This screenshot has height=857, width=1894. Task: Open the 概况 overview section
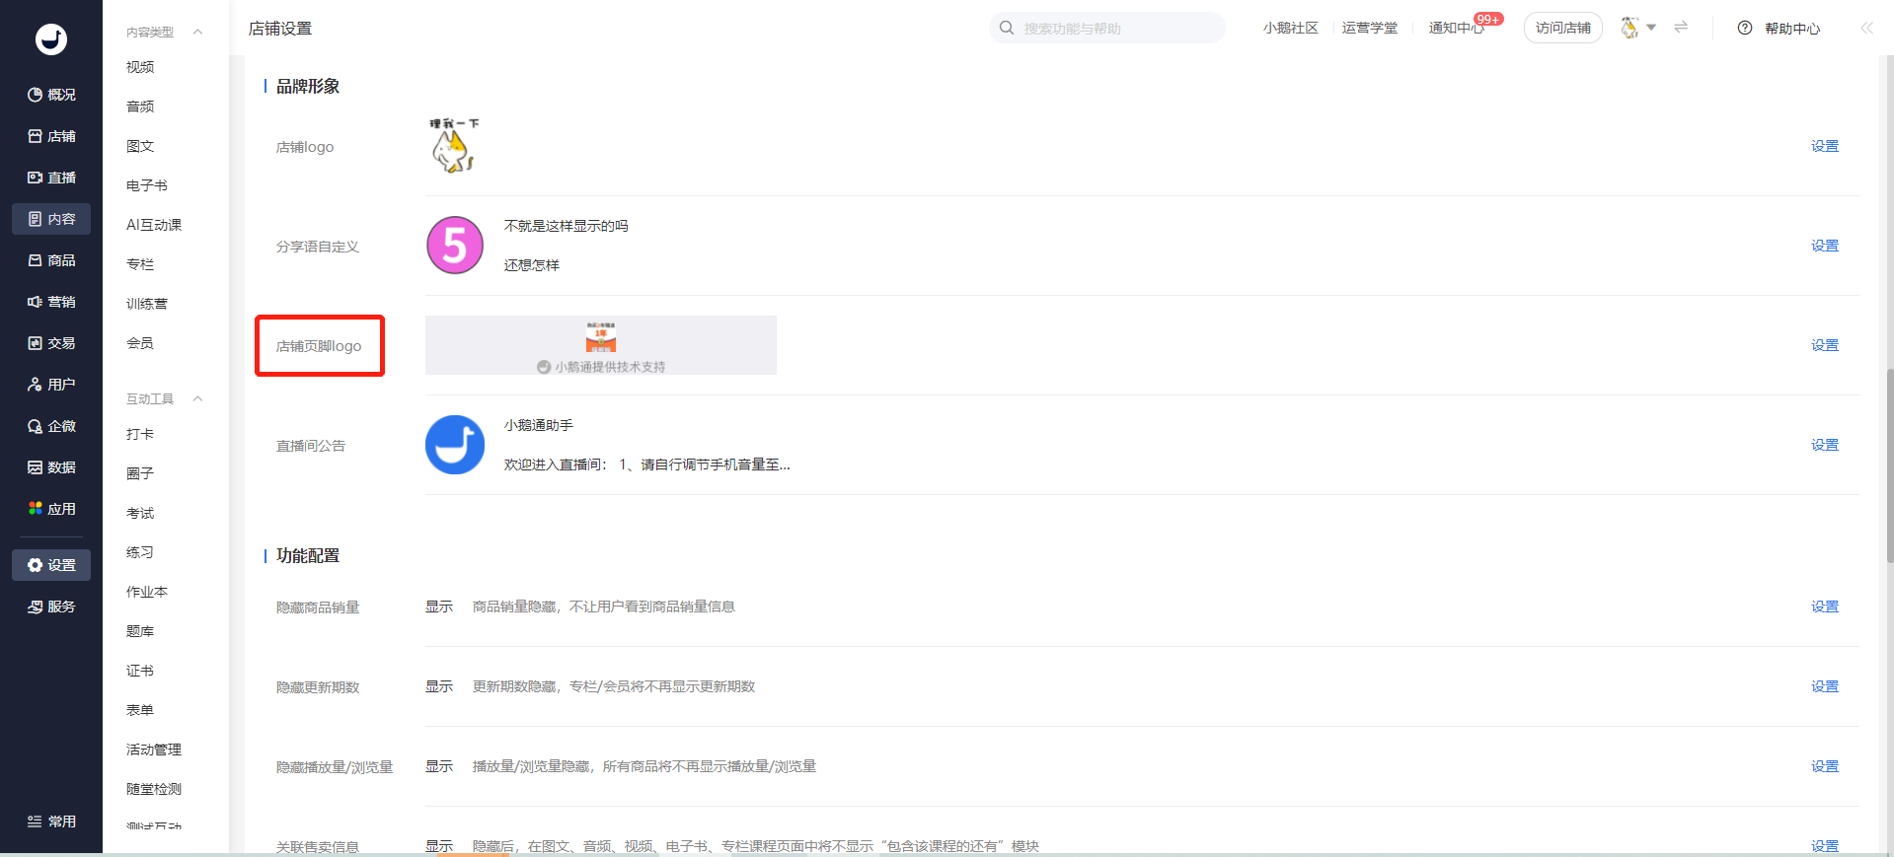point(51,95)
